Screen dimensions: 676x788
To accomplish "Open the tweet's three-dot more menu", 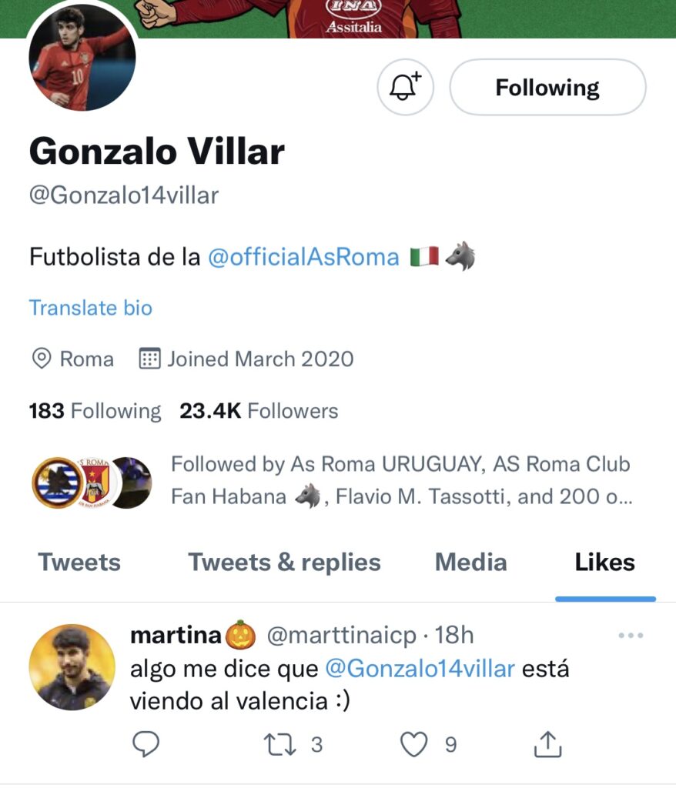I will tap(631, 636).
